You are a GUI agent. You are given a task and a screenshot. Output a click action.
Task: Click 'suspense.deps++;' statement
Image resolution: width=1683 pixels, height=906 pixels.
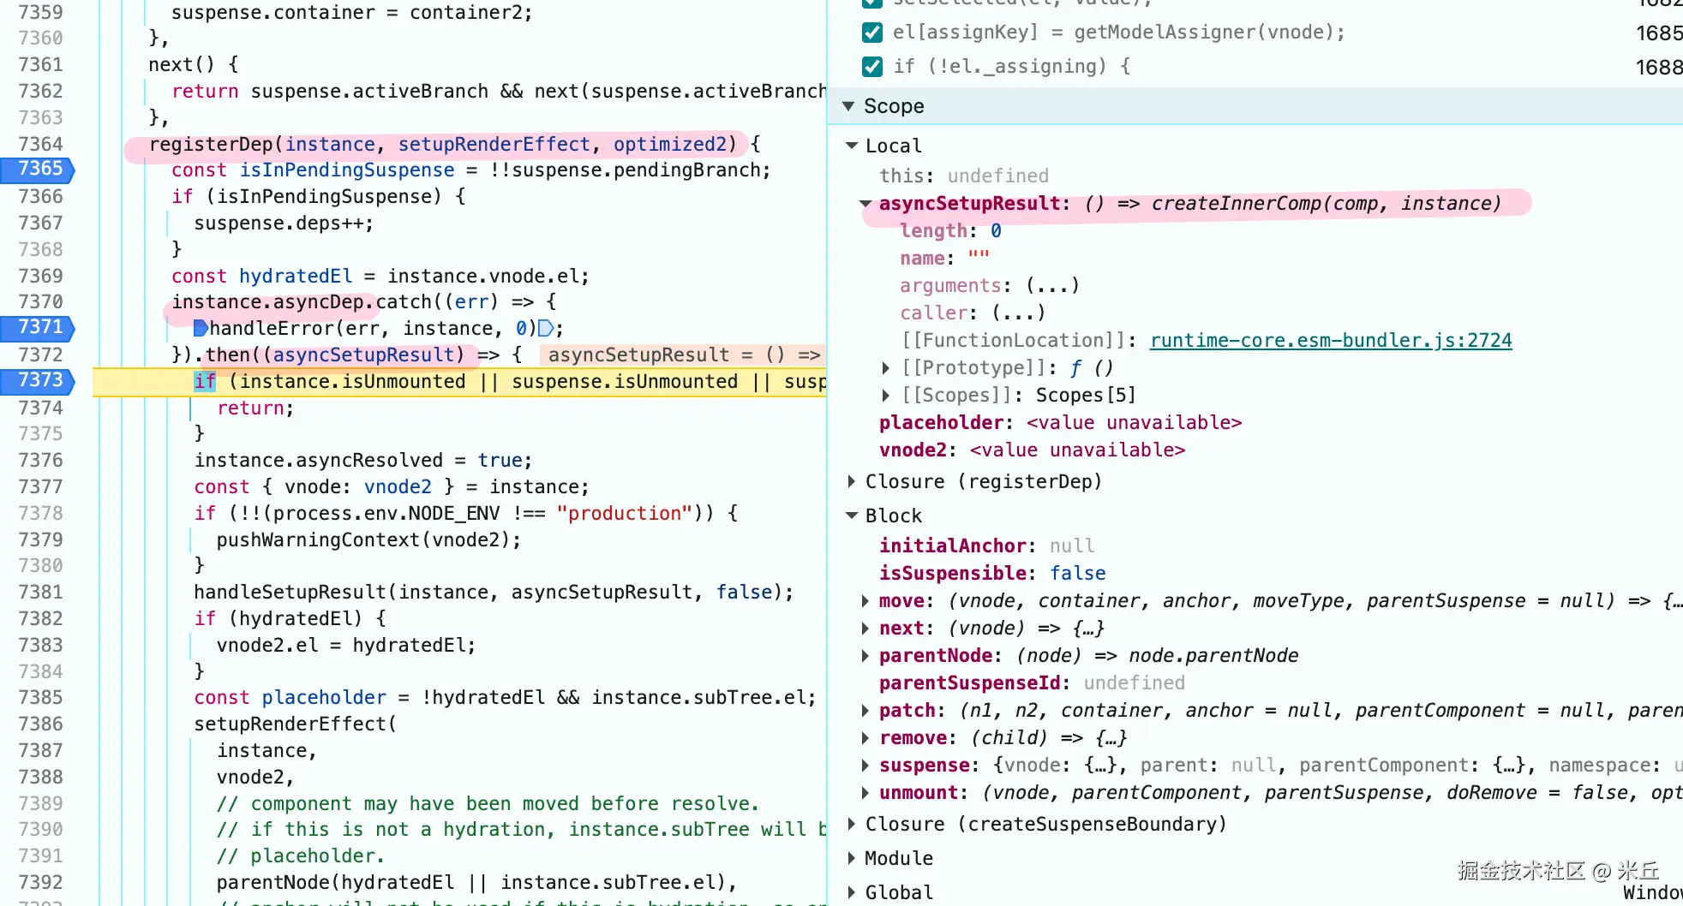(284, 224)
